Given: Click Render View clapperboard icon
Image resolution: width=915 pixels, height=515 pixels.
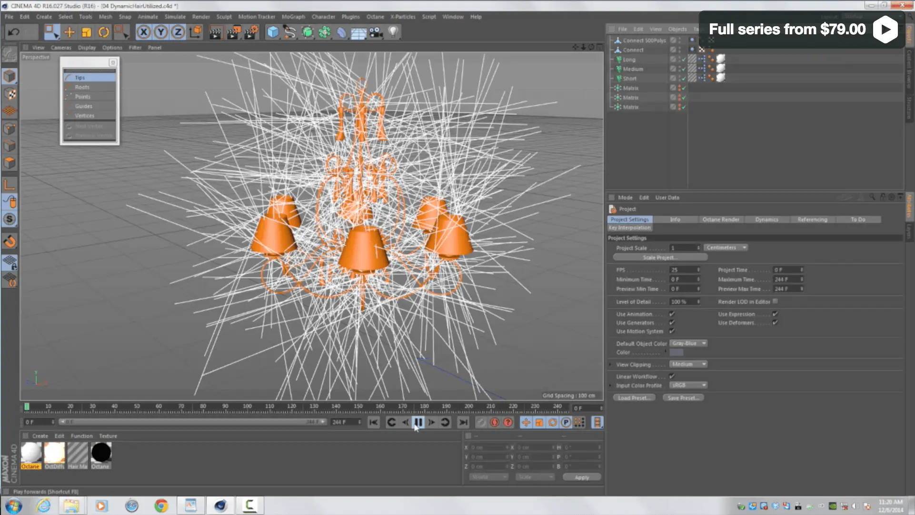Looking at the screenshot, I should [x=216, y=32].
